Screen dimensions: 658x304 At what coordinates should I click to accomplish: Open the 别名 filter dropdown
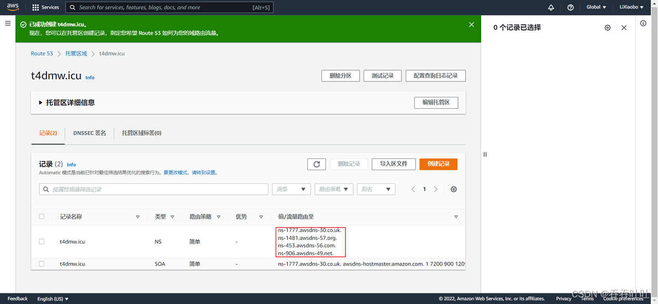pyautogui.click(x=376, y=189)
